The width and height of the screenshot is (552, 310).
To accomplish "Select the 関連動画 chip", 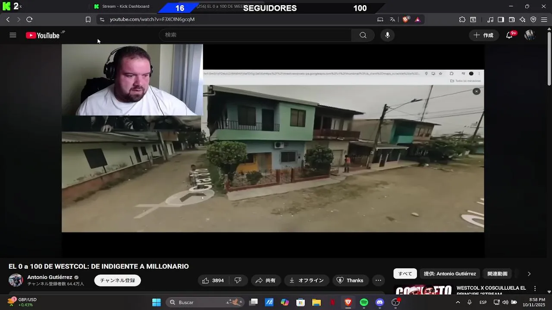I will click(497, 274).
